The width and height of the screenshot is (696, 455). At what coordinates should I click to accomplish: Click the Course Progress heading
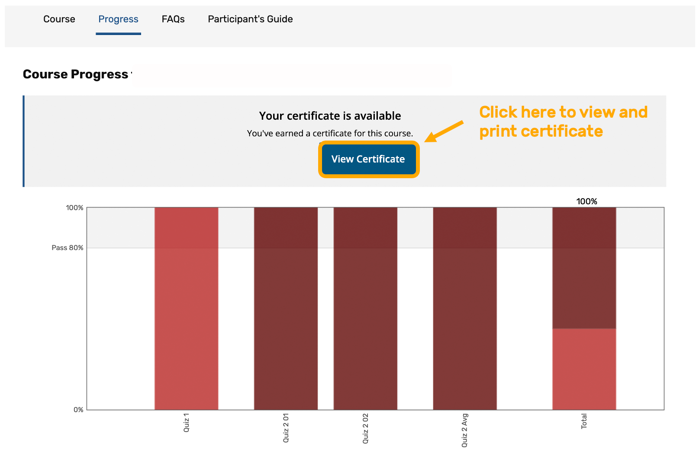pyautogui.click(x=76, y=74)
